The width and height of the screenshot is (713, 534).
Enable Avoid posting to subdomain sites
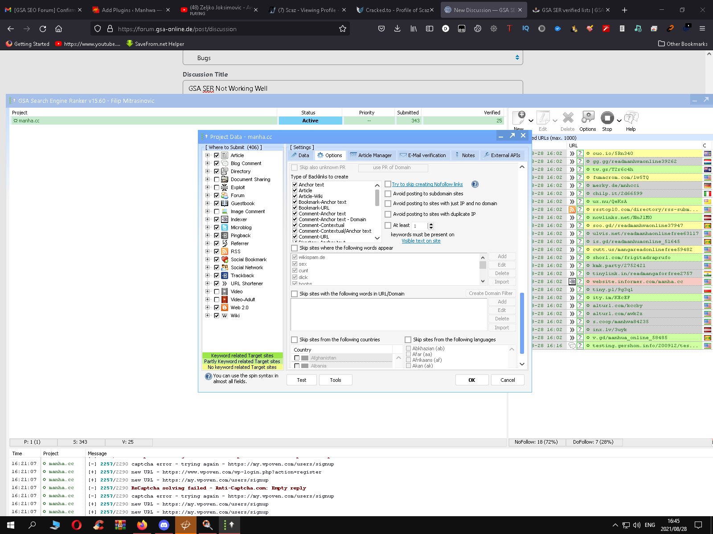pyautogui.click(x=388, y=194)
